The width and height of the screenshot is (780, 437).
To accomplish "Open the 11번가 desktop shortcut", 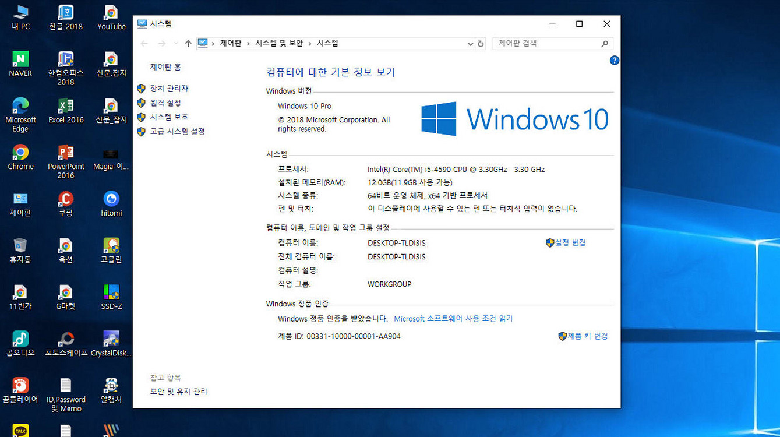I will coord(20,297).
